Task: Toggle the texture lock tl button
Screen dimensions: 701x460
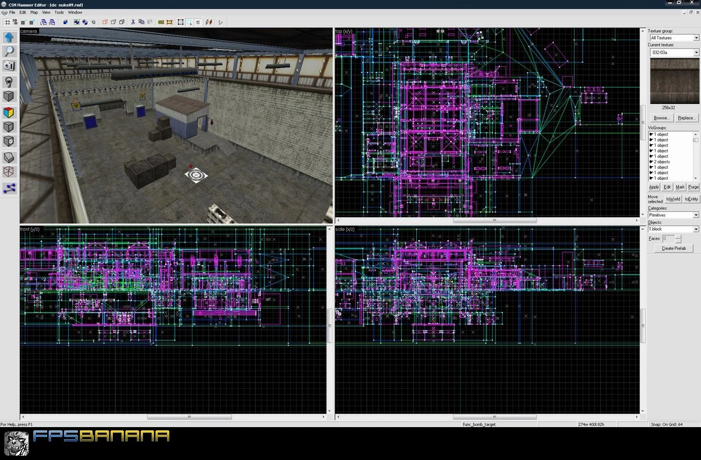Action: [197, 22]
